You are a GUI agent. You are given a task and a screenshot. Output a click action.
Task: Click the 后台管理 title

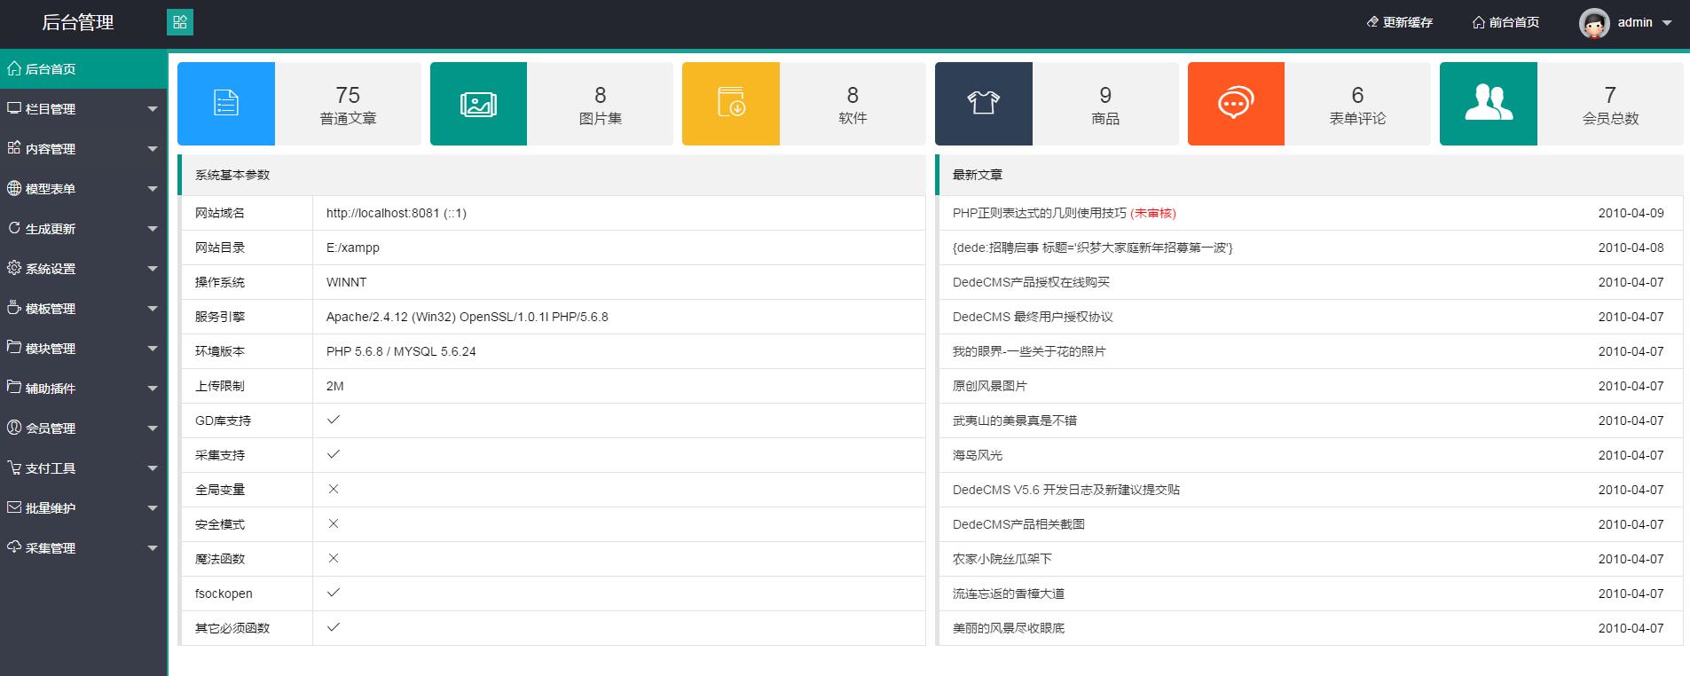[78, 22]
